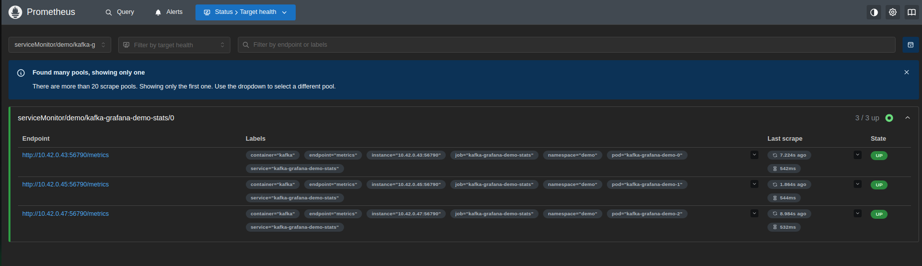
Task: Click the Prometheus flame logo
Action: (15, 12)
